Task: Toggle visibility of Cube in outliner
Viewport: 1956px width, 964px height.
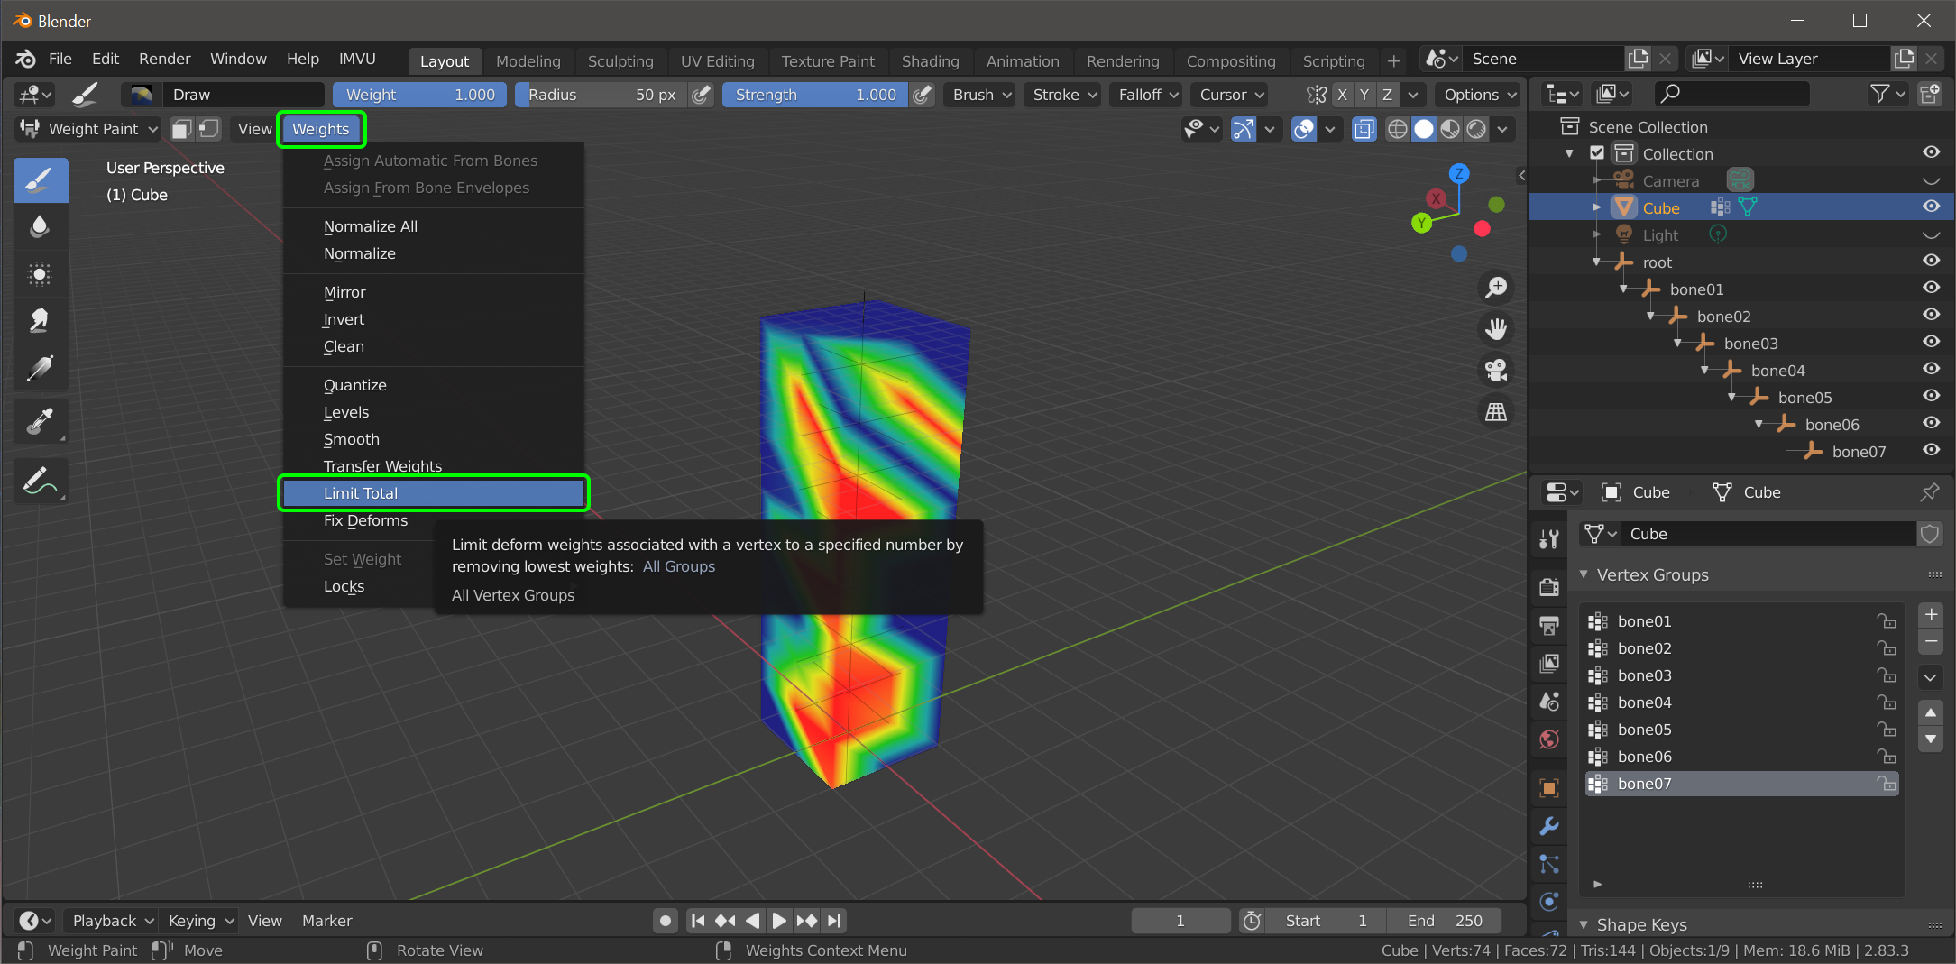Action: [1931, 207]
